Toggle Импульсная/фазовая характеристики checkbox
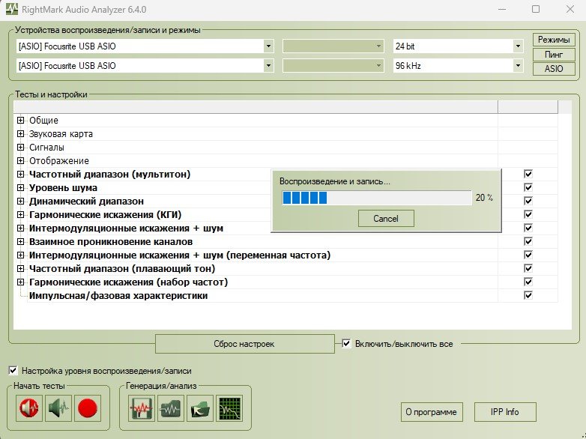This screenshot has height=439, width=586. coord(528,295)
